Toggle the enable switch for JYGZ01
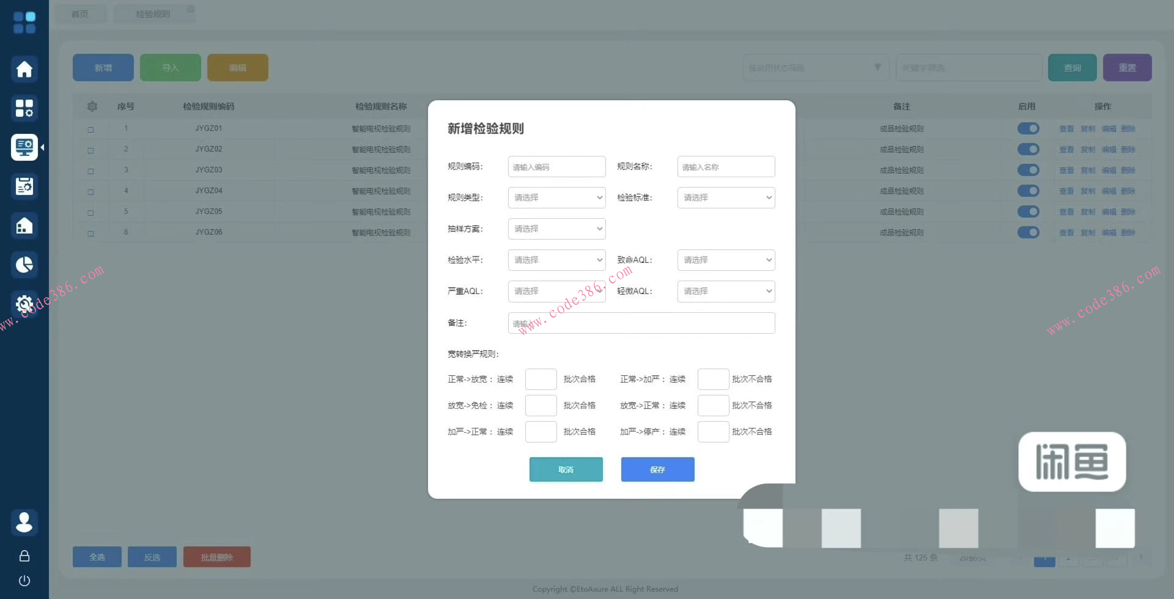1174x599 pixels. [x=1028, y=128]
